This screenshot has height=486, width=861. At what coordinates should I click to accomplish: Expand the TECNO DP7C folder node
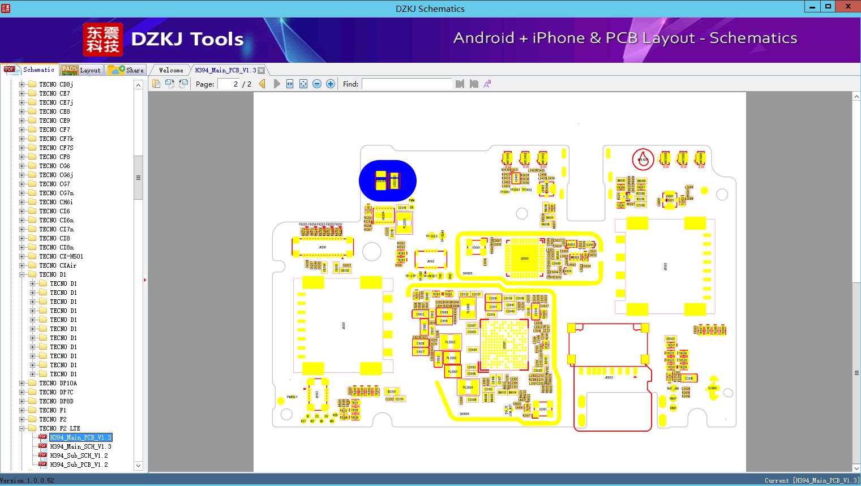(x=22, y=392)
